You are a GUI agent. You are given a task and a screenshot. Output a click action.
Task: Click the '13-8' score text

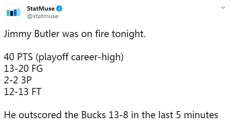pos(118,115)
